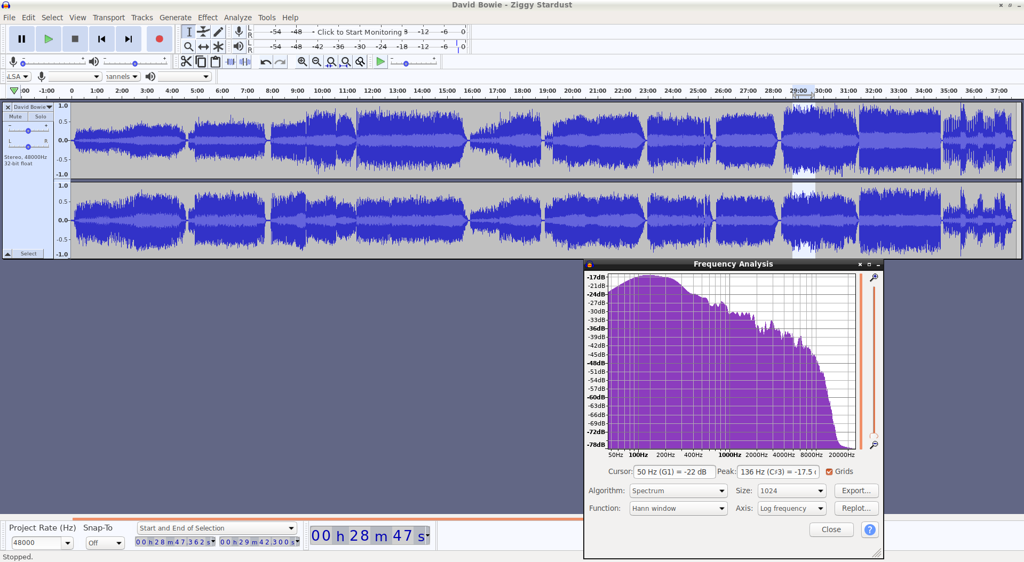The width and height of the screenshot is (1024, 562).
Task: Open the Axis Log frequency dropdown
Action: [x=792, y=508]
